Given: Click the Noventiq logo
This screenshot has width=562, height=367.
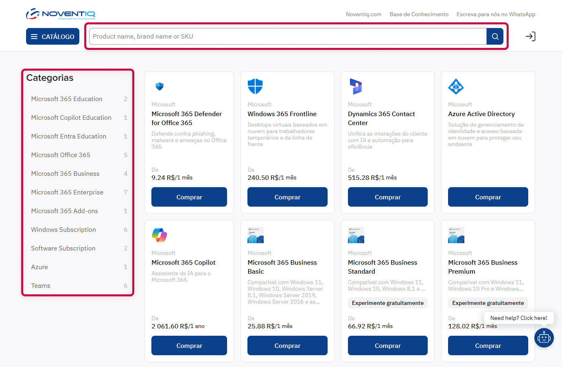Looking at the screenshot, I should 61,14.
